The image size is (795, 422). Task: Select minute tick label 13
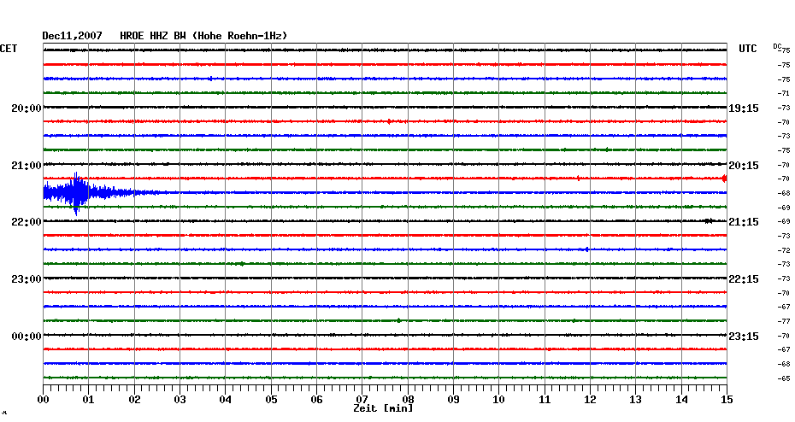tap(636, 400)
